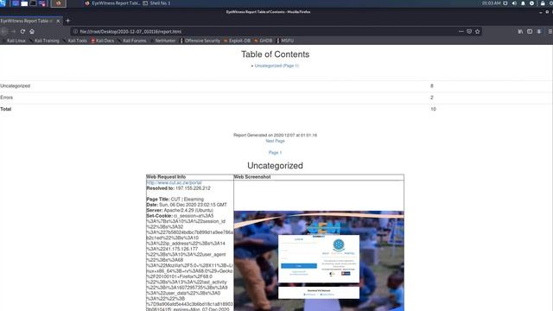Open Offensive Security bookmark
553x311 pixels.
[200, 41]
